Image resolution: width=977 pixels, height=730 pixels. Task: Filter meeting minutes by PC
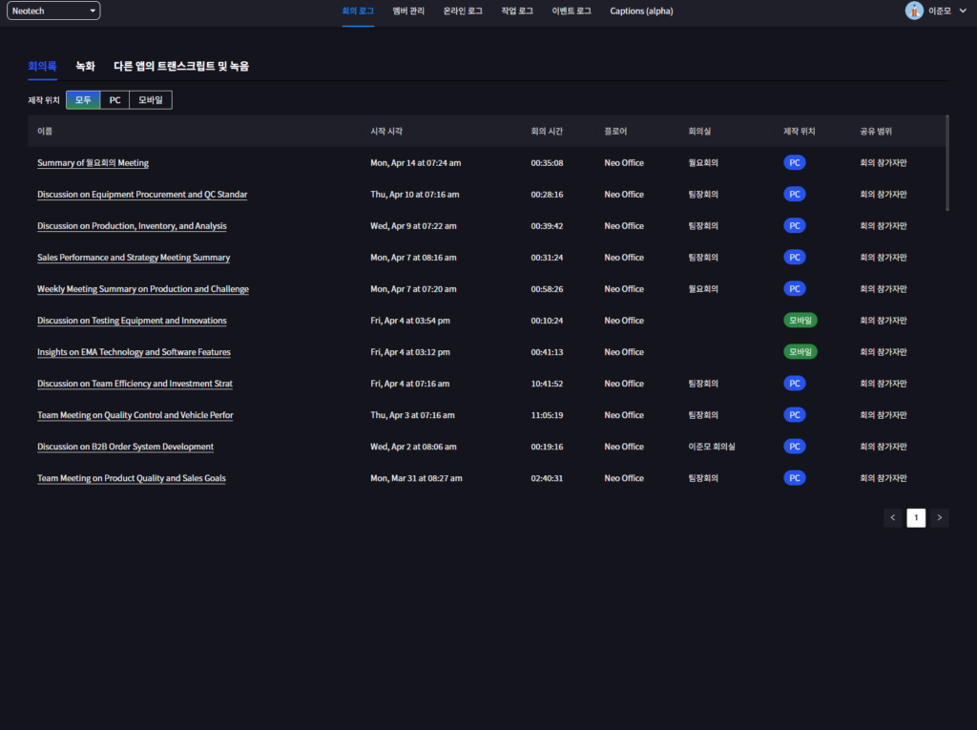pos(114,100)
